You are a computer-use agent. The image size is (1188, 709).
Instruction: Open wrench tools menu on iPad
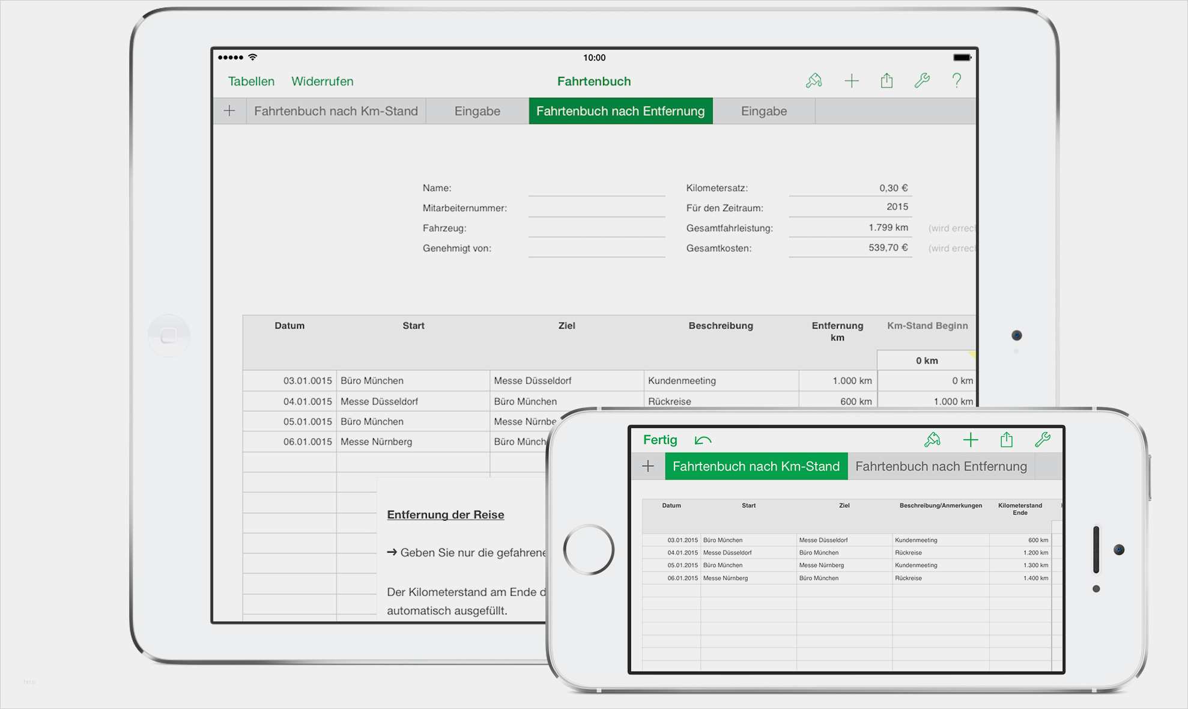(x=922, y=81)
